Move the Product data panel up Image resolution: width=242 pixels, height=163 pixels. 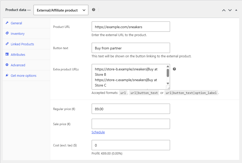[x=224, y=10]
